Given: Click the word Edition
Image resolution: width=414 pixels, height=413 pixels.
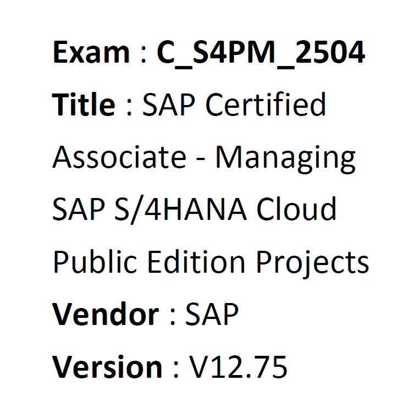Looking at the screenshot, I should [x=196, y=262].
